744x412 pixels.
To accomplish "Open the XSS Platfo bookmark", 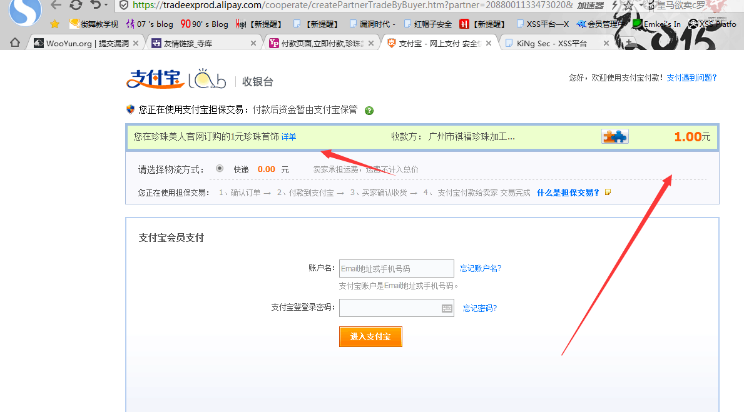I will tap(713, 24).
